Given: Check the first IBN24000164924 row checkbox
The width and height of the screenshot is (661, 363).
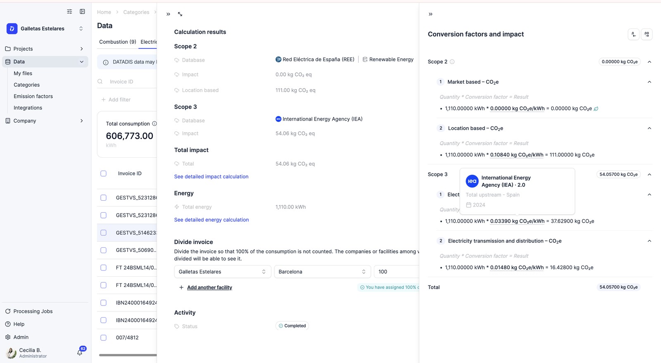Looking at the screenshot, I should pyautogui.click(x=104, y=303).
